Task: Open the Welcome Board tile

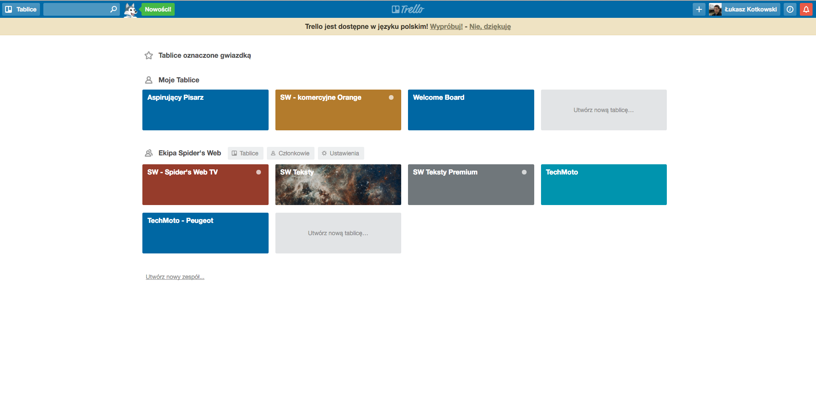Action: click(471, 110)
